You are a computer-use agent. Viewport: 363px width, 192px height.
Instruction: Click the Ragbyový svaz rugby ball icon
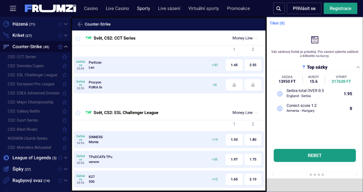tap(6, 180)
